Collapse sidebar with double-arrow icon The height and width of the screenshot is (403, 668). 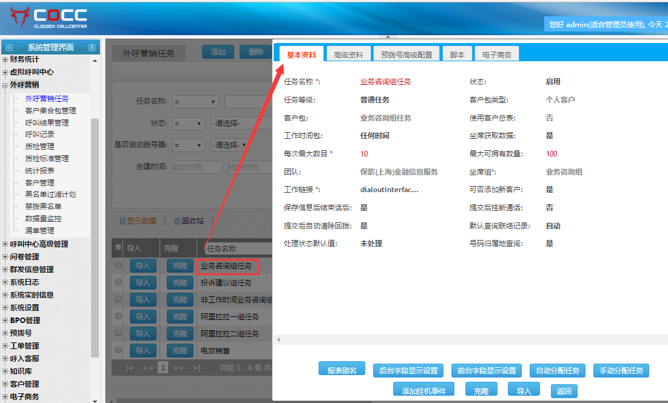click(9, 47)
